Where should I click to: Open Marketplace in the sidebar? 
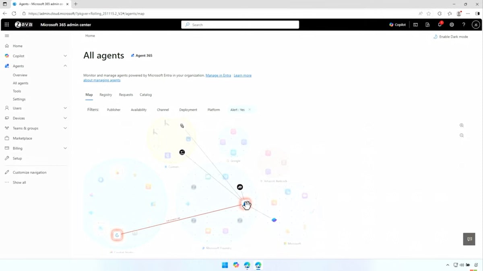pyautogui.click(x=23, y=138)
